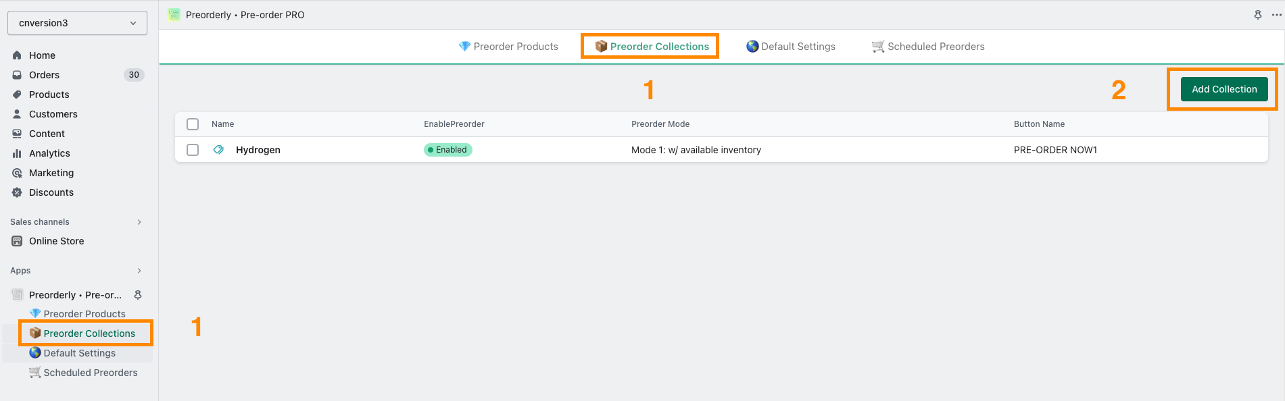
Task: Open Preorder Products in sidebar
Action: (84, 314)
